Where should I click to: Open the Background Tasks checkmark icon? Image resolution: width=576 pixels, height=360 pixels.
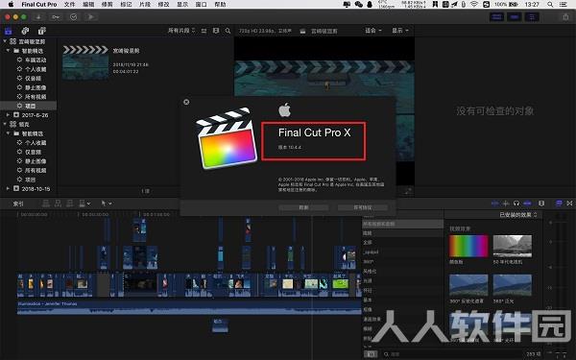(x=74, y=17)
